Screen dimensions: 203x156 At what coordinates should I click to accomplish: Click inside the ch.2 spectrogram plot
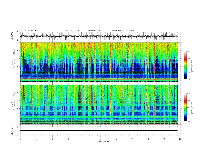click(99, 105)
